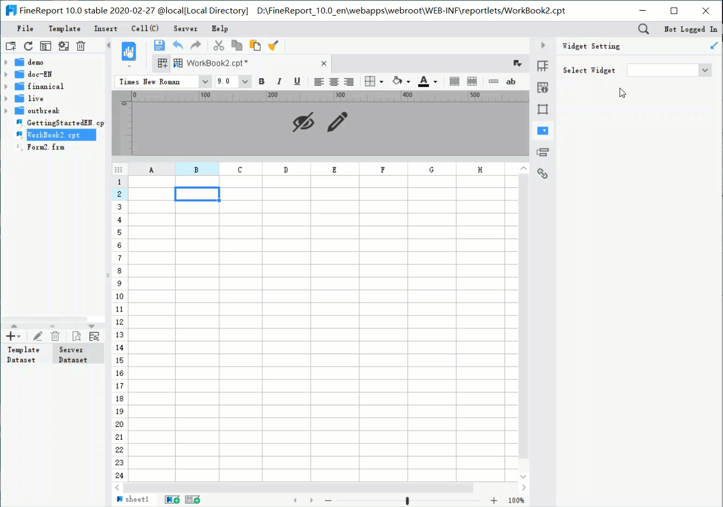The width and height of the screenshot is (723, 507).
Task: Toggle Italic formatting
Action: [x=279, y=81]
